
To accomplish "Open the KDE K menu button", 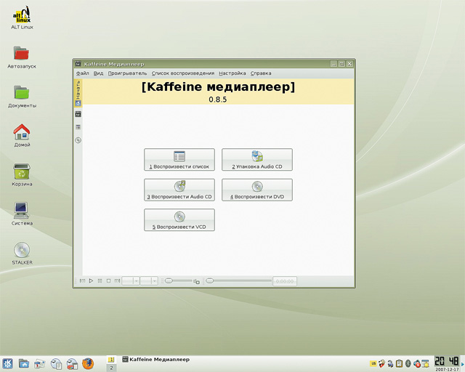I will click(8, 363).
